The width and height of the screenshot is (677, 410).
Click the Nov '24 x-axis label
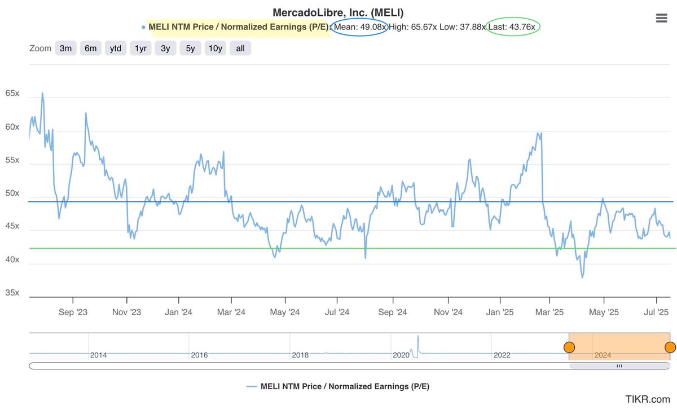448,312
